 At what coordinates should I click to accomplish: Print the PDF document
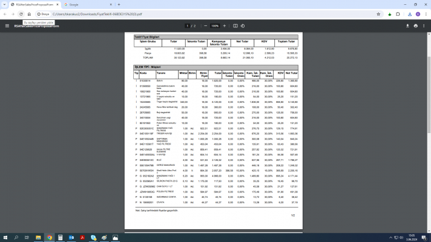pyautogui.click(x=416, y=26)
